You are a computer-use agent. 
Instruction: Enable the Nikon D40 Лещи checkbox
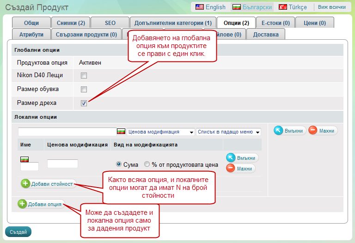click(x=84, y=75)
